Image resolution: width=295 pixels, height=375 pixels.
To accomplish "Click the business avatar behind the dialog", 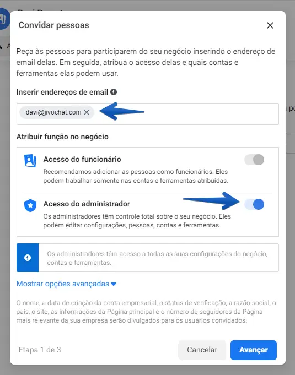I will [4, 19].
